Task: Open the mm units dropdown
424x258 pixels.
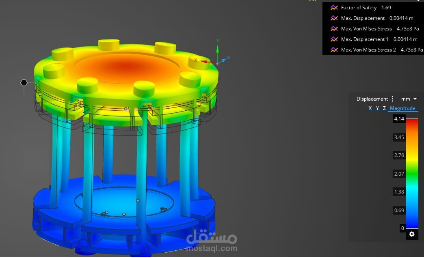Action: pos(409,99)
